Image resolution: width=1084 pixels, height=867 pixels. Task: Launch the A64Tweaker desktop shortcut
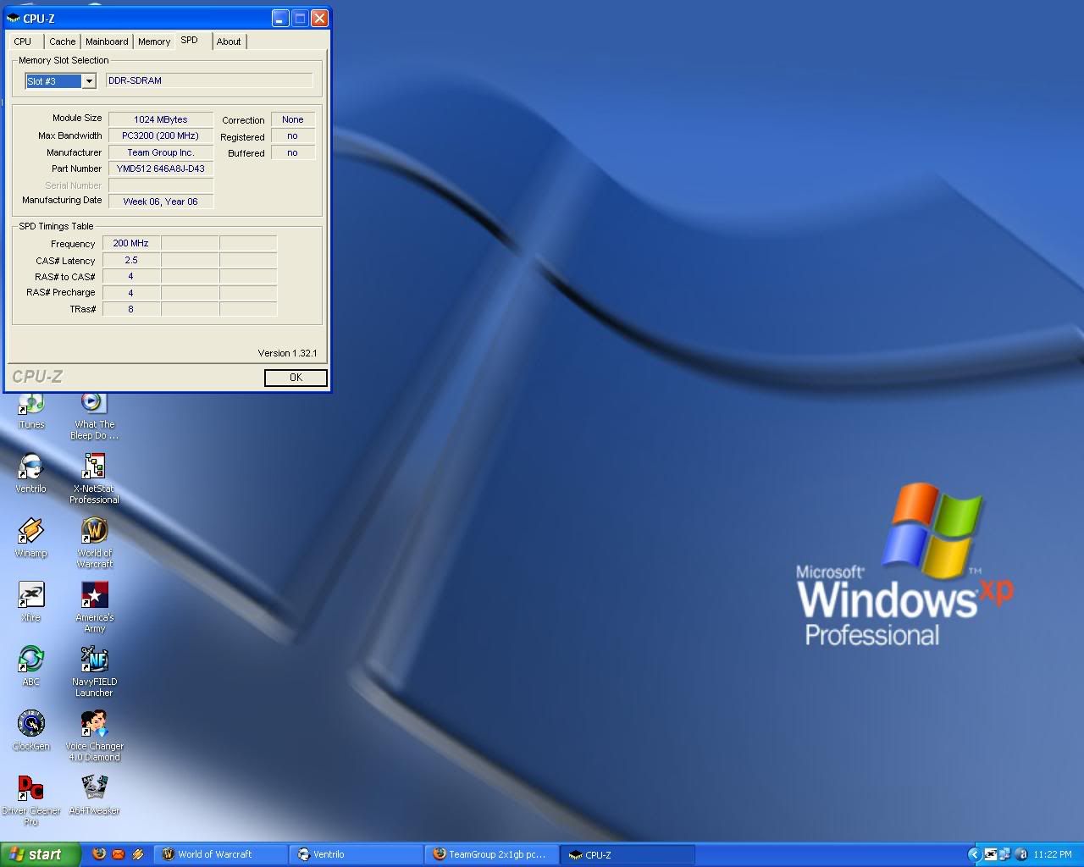pos(94,795)
